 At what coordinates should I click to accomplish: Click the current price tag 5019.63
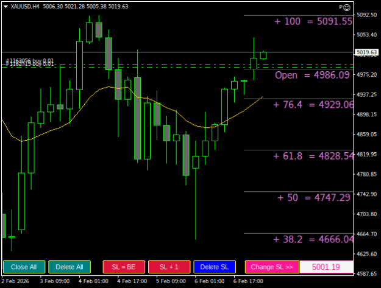click(x=366, y=52)
